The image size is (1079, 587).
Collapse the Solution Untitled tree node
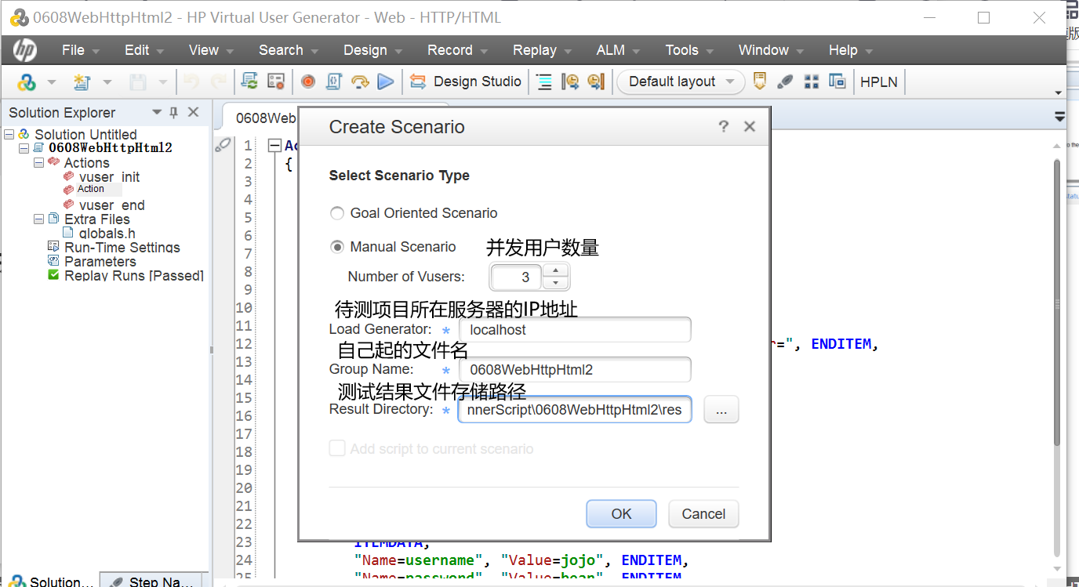(9, 135)
